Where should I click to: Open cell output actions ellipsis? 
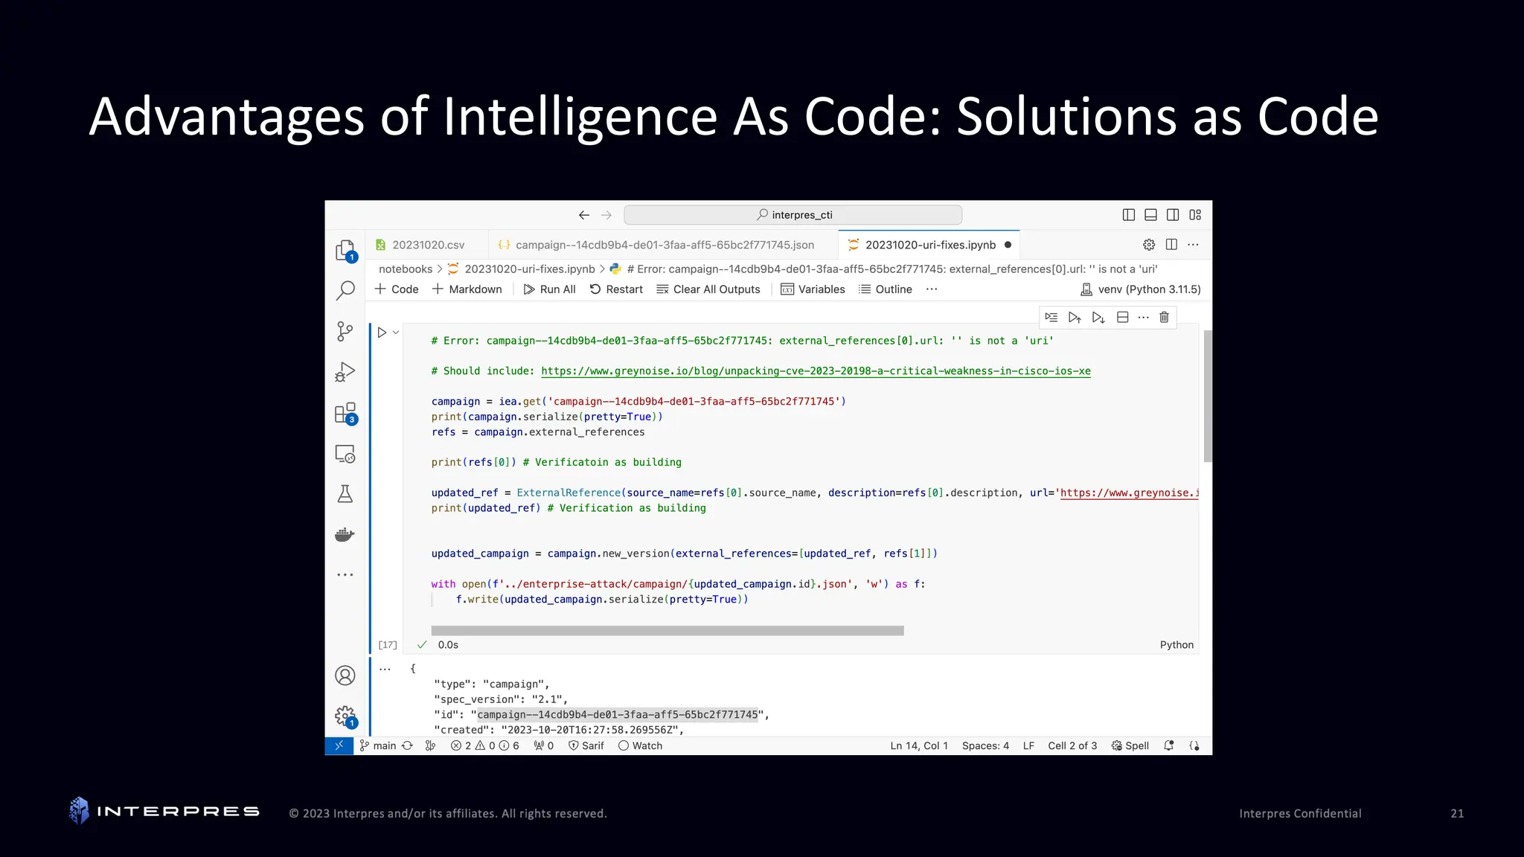[x=385, y=669]
